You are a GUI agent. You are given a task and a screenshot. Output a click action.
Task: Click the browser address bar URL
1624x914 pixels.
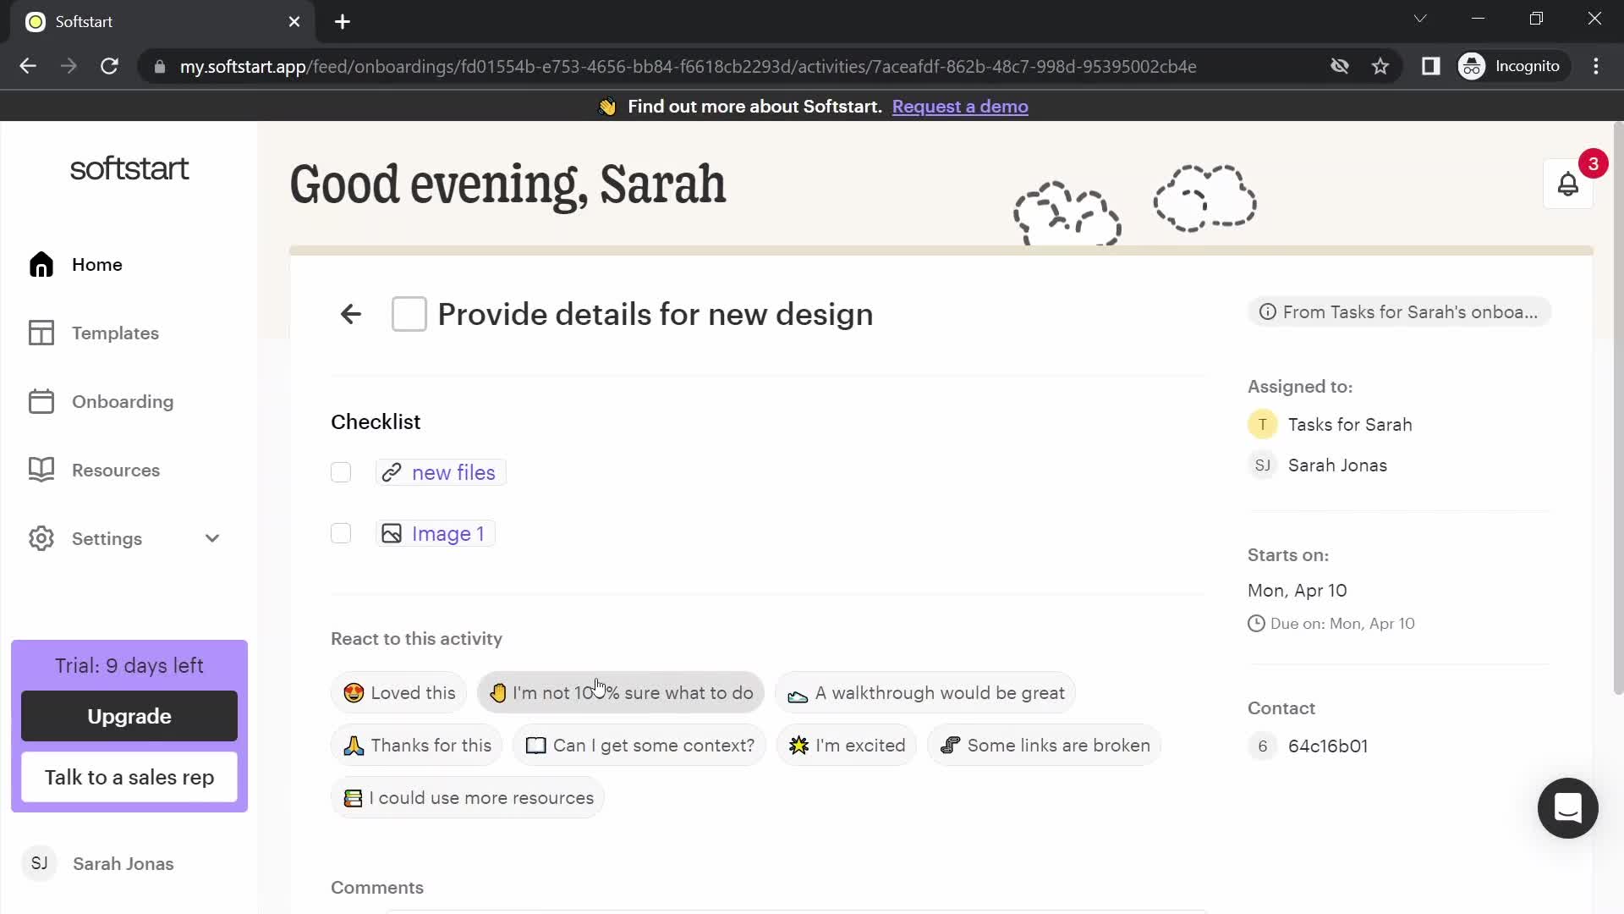point(688,67)
